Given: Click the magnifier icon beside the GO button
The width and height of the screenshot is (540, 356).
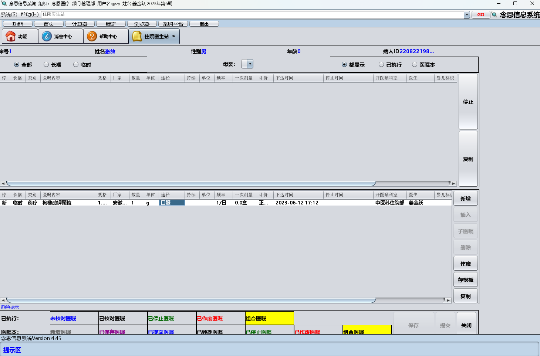Looking at the screenshot, I should (494, 15).
